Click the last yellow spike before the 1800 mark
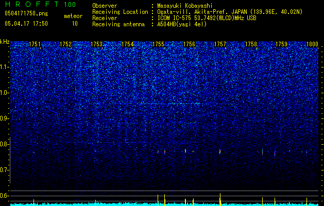Viewport: 324px width, 206px height. [306, 202]
